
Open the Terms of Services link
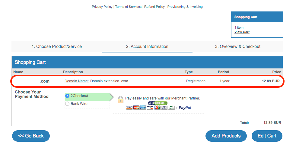click(128, 7)
